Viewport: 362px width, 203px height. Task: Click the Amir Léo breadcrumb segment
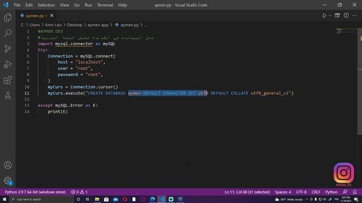click(53, 25)
